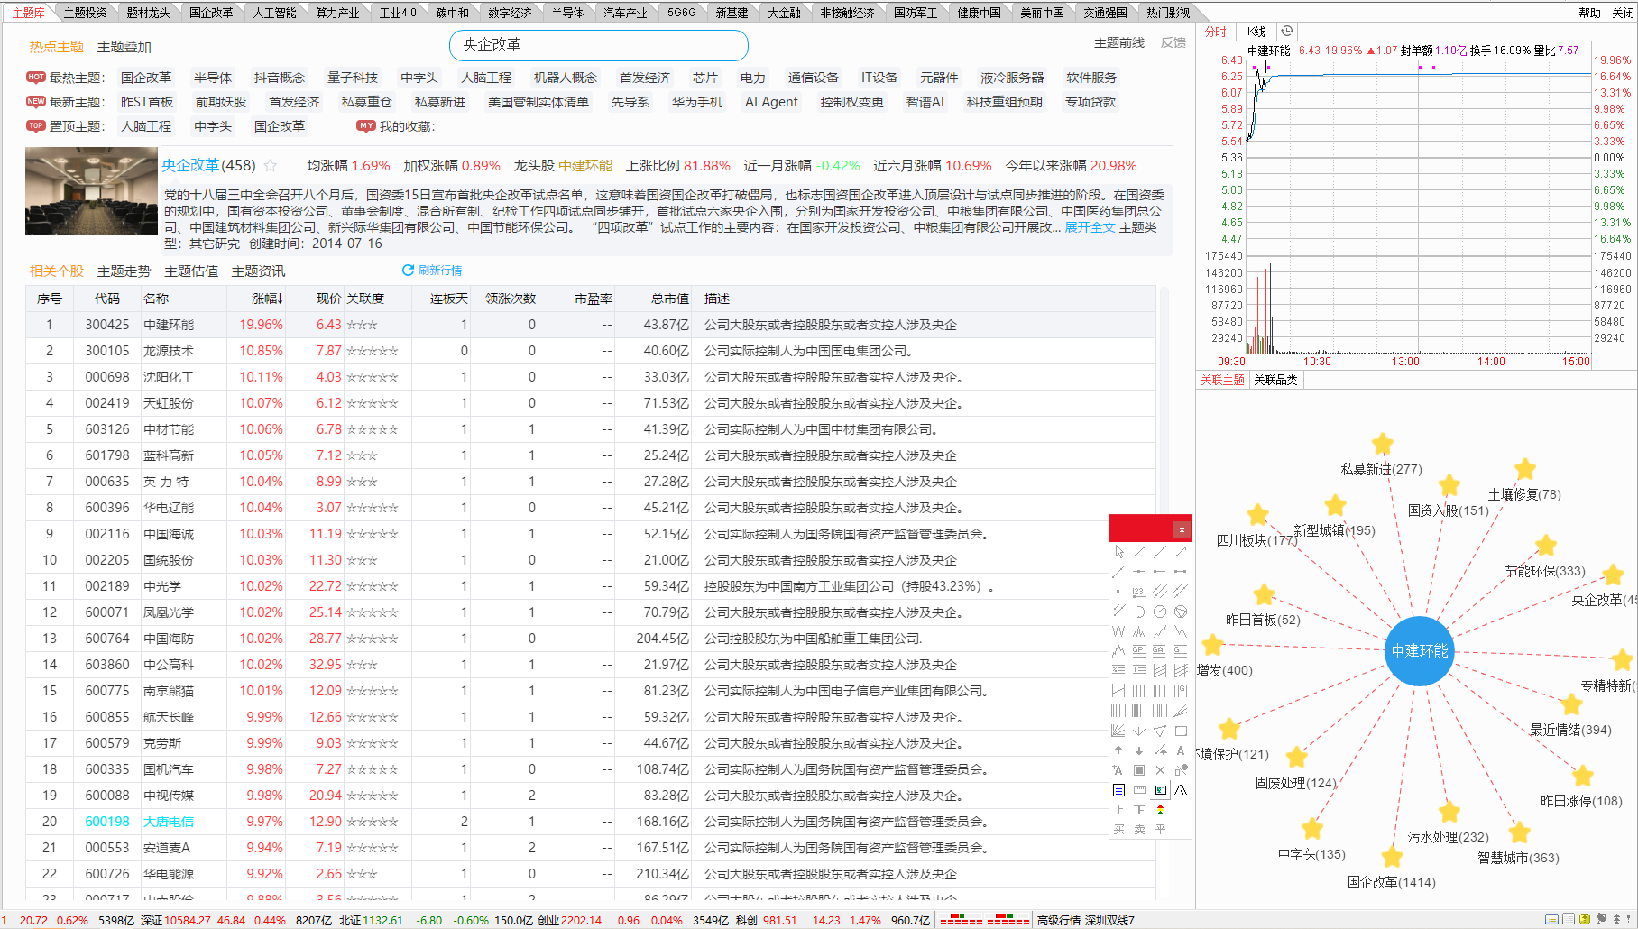
Task: Sort the table by 涨幅 column header
Action: point(266,299)
